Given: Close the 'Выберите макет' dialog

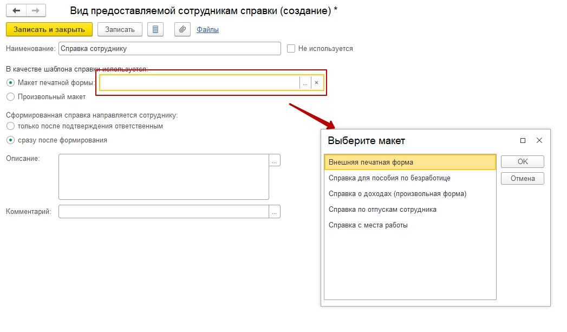Looking at the screenshot, I should (539, 140).
